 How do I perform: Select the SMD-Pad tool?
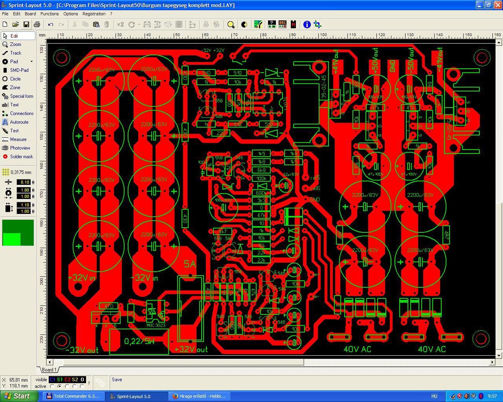tap(18, 70)
